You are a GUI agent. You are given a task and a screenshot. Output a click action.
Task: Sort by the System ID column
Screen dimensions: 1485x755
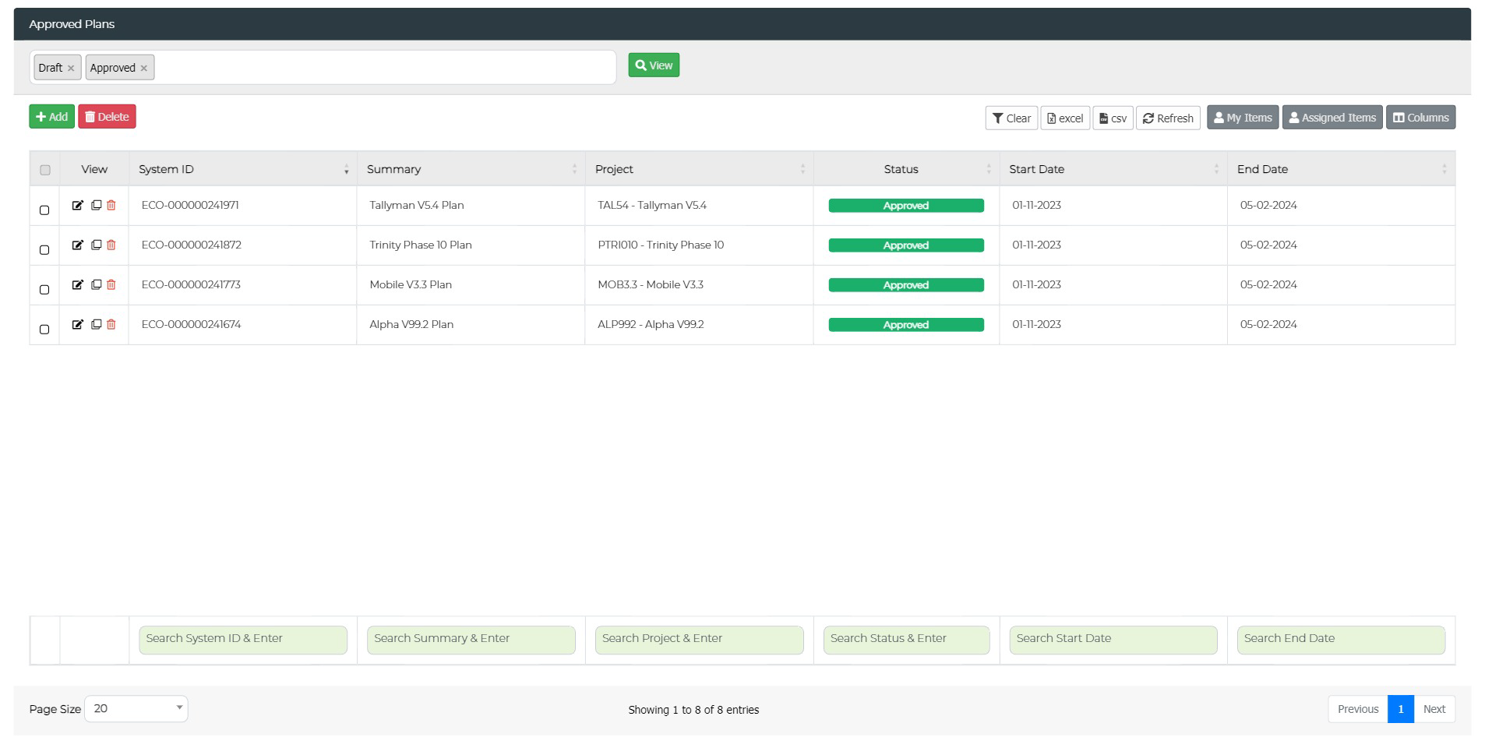click(242, 169)
